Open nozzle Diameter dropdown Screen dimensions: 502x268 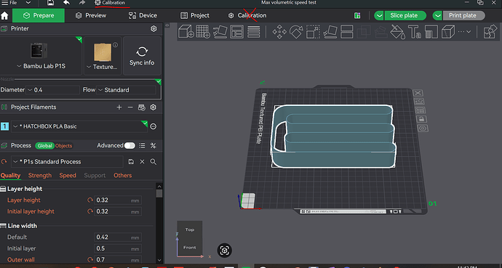pos(53,90)
